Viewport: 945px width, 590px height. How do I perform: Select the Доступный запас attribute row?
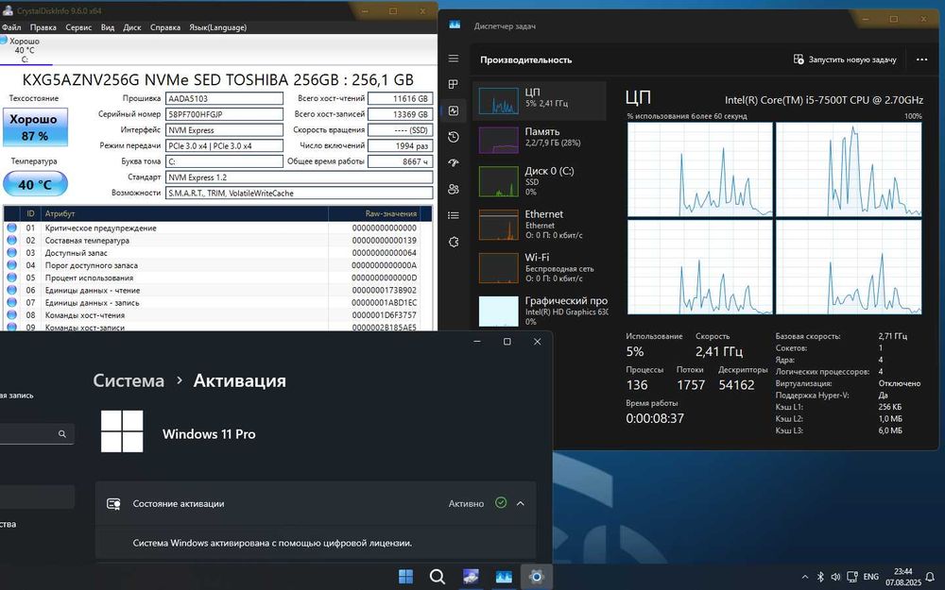(217, 253)
